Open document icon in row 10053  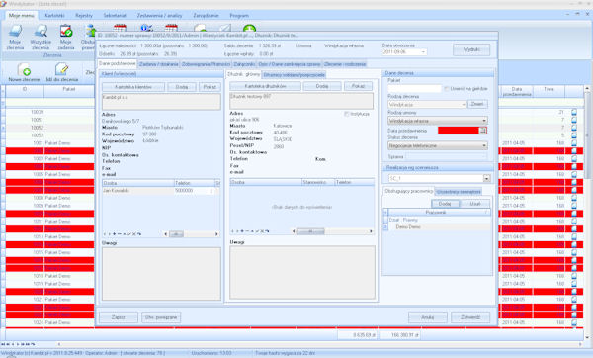point(574,135)
